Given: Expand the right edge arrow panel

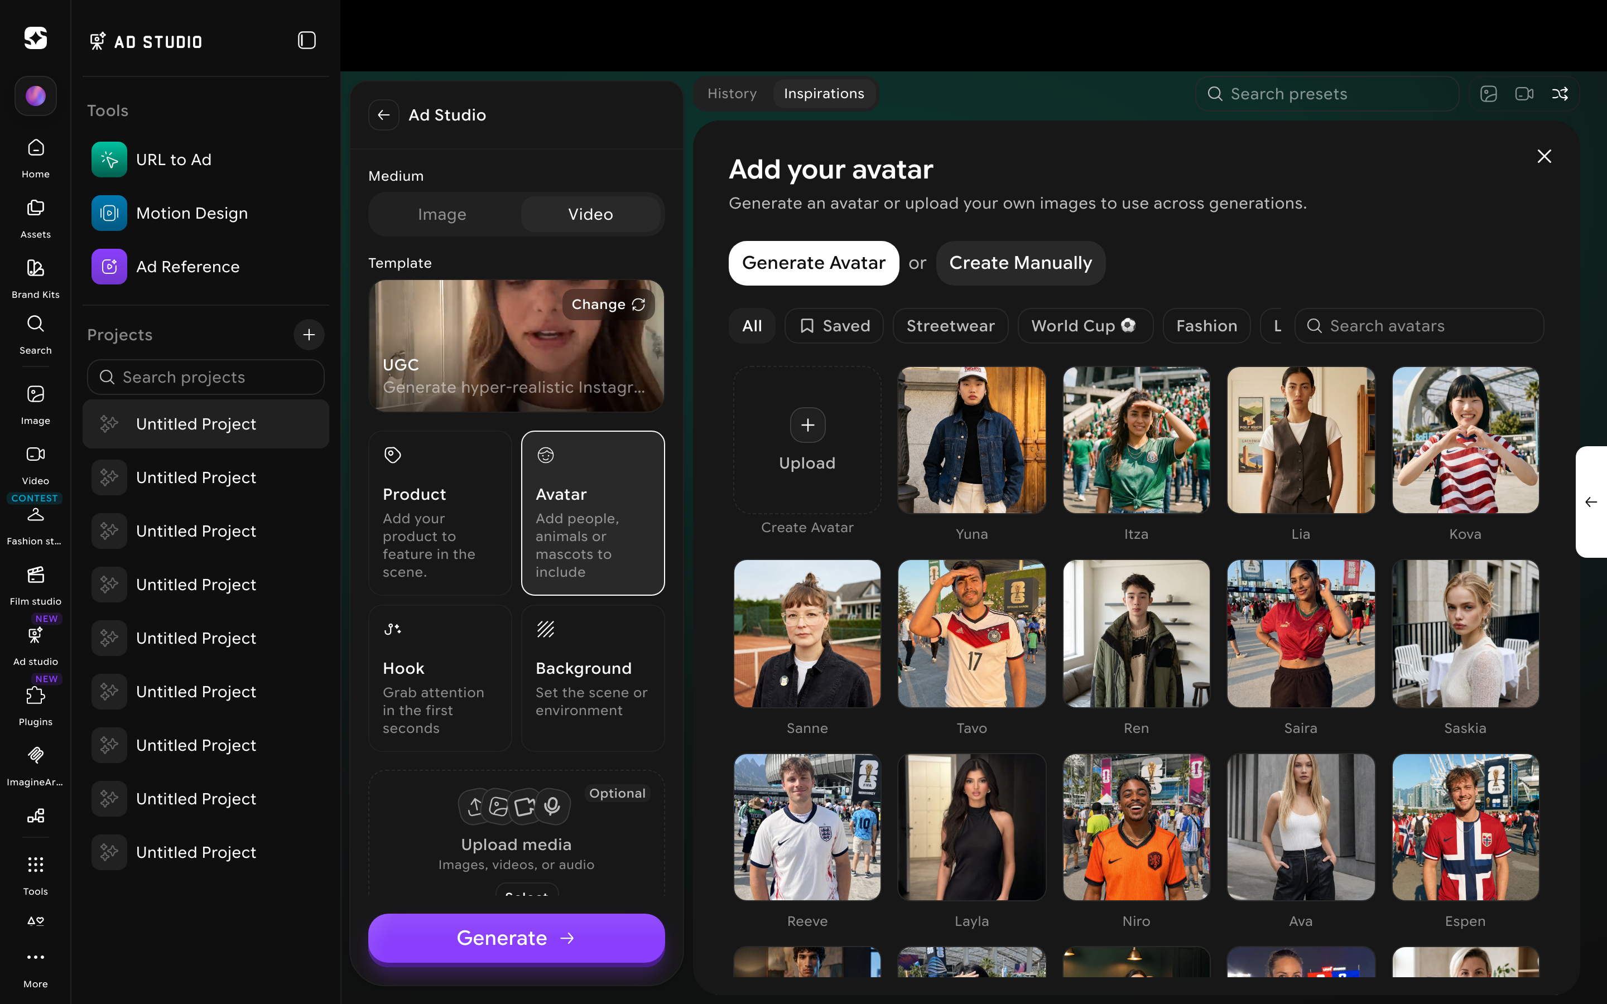Looking at the screenshot, I should click(1591, 502).
